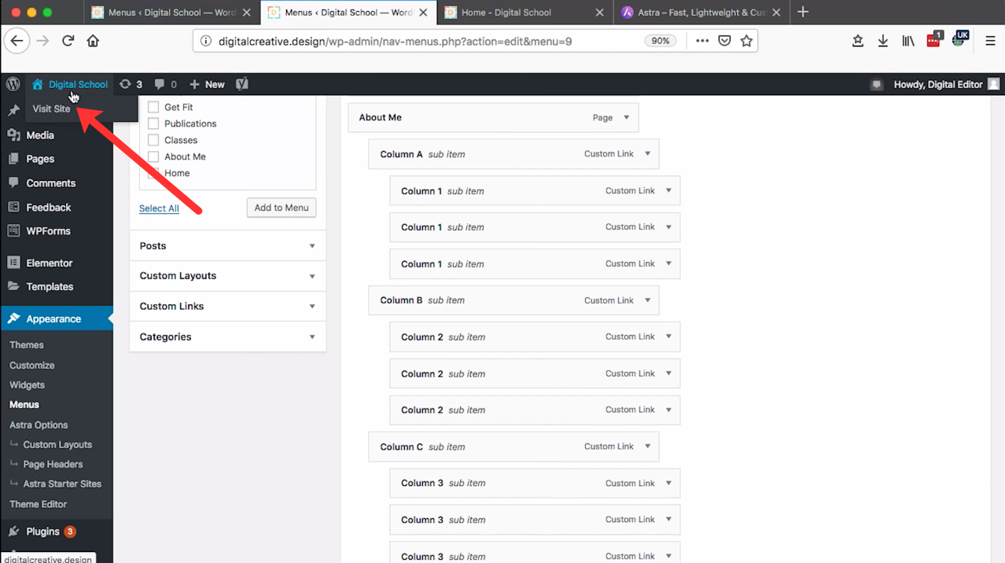
Task: Click Howdy, Digital Editor account menu
Action: click(x=947, y=84)
